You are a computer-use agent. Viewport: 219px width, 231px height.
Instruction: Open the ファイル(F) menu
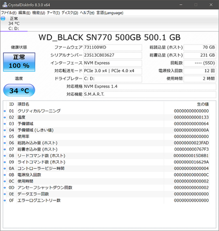tap(9, 13)
